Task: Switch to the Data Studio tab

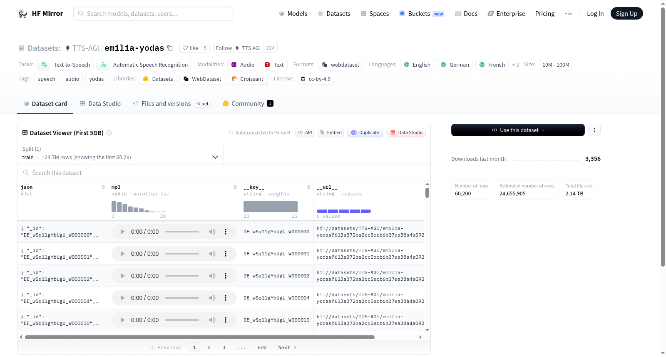Action: click(100, 104)
